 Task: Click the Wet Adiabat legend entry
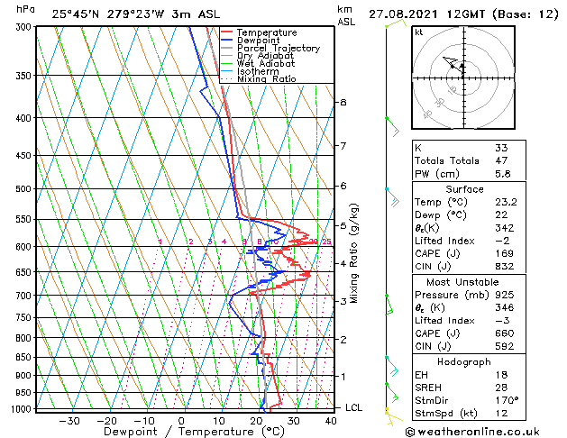click(x=258, y=63)
